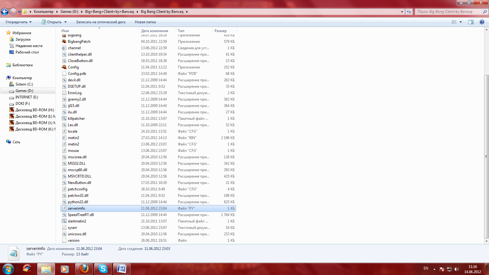Open Firefox from the taskbar

(84, 269)
